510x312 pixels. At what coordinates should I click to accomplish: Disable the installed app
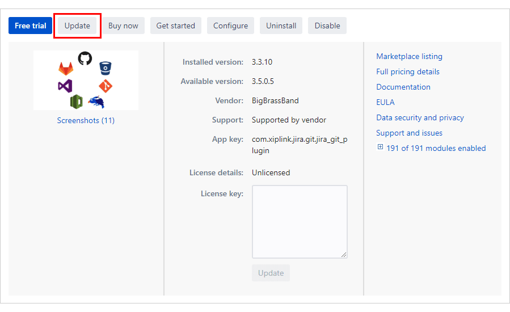point(327,26)
